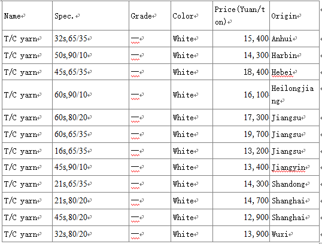Select the Wuxi origin cell

[x=294, y=234]
